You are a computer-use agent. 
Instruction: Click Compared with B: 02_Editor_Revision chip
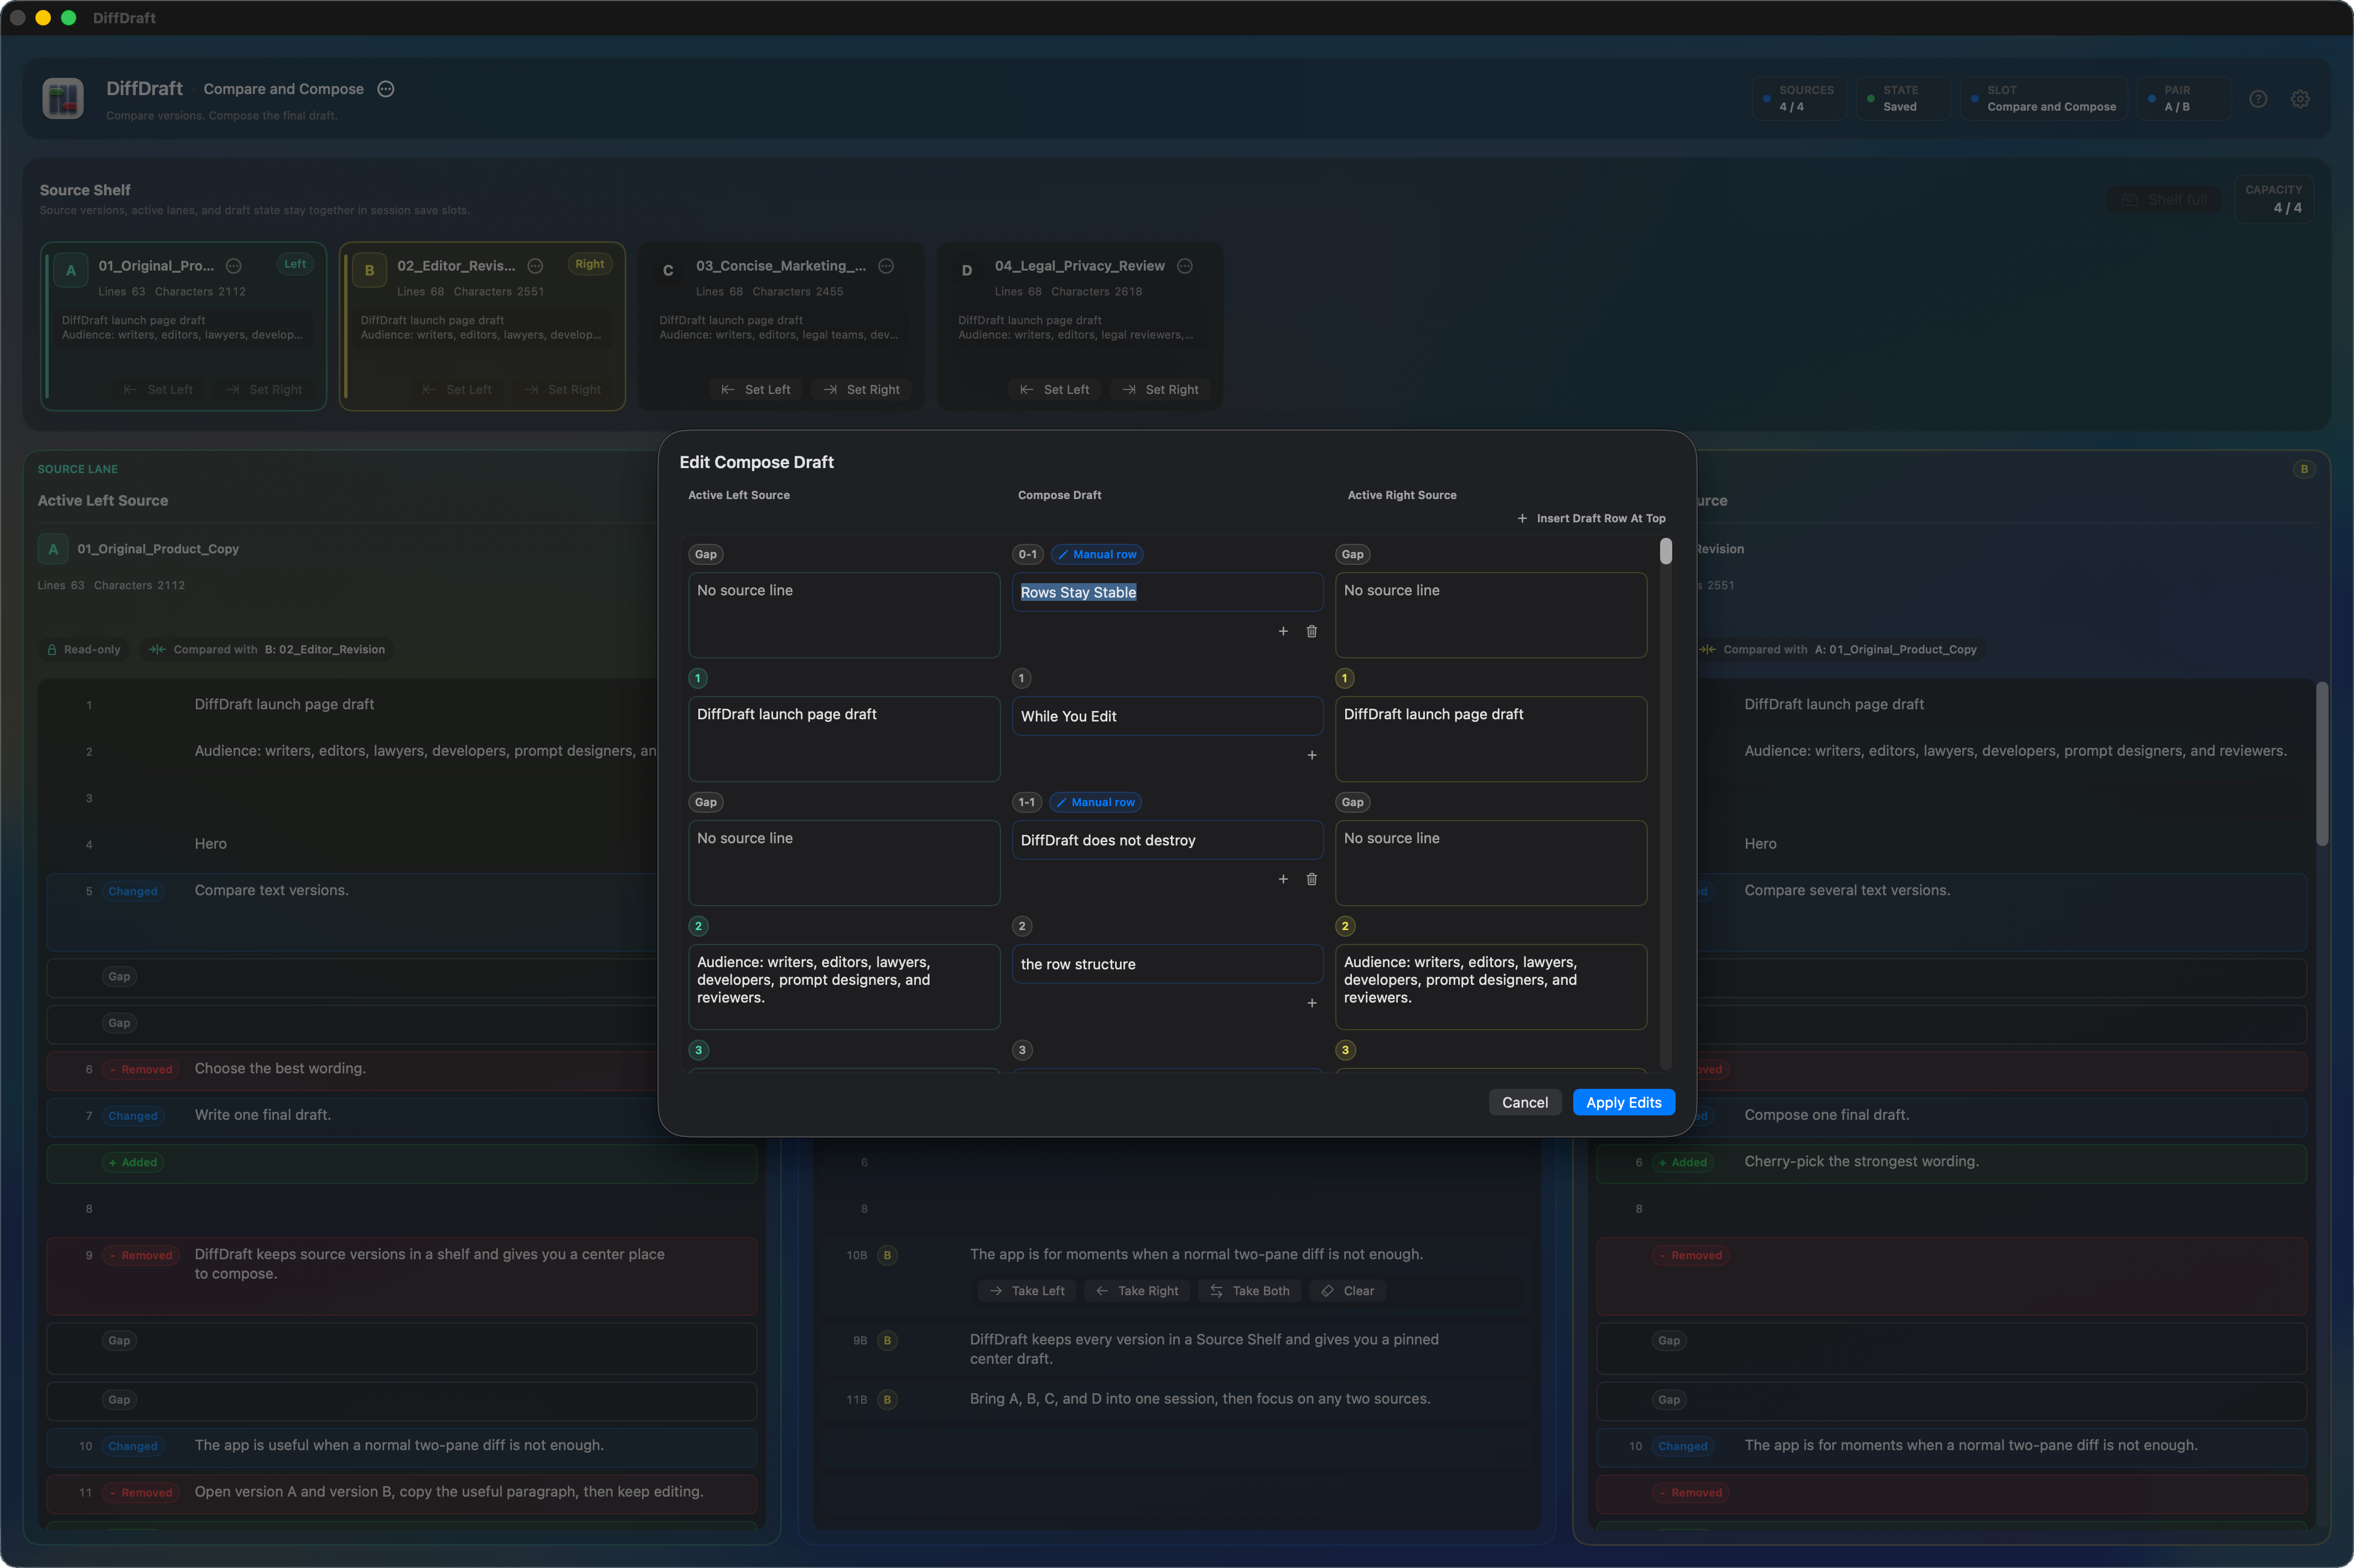click(266, 649)
